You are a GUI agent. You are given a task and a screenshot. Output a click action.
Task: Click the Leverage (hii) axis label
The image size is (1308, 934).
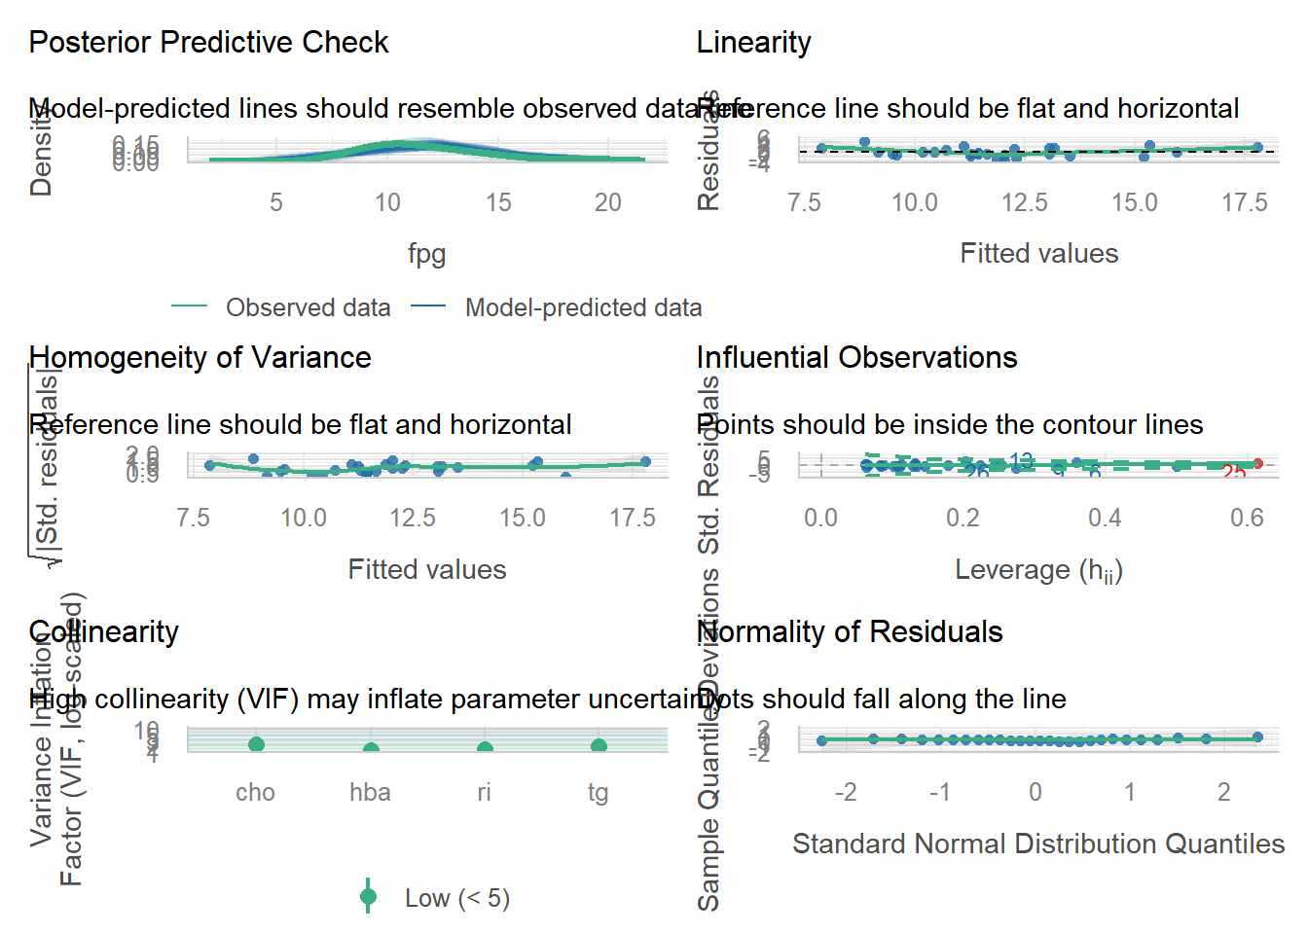tap(1038, 570)
